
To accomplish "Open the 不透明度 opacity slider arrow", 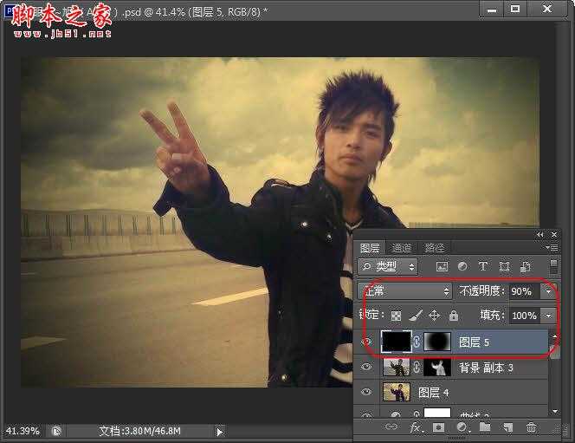I will click(x=549, y=291).
